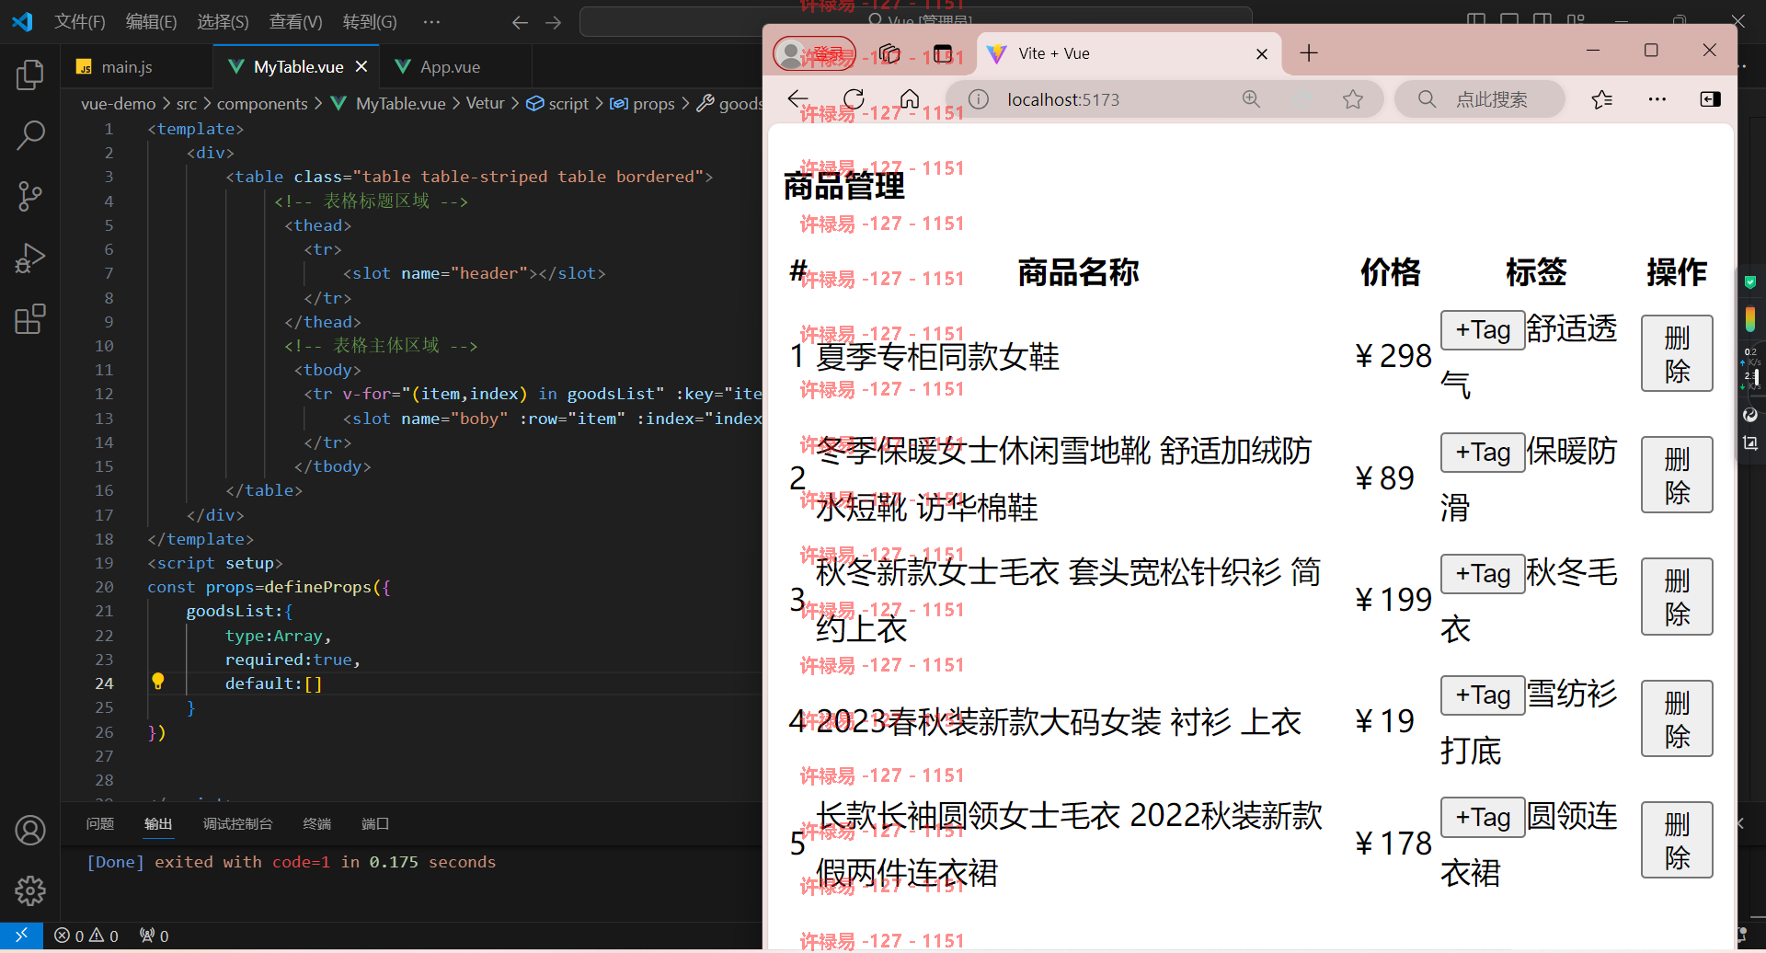
Task: Close the Vite + Vue browser tab
Action: coord(1262,54)
